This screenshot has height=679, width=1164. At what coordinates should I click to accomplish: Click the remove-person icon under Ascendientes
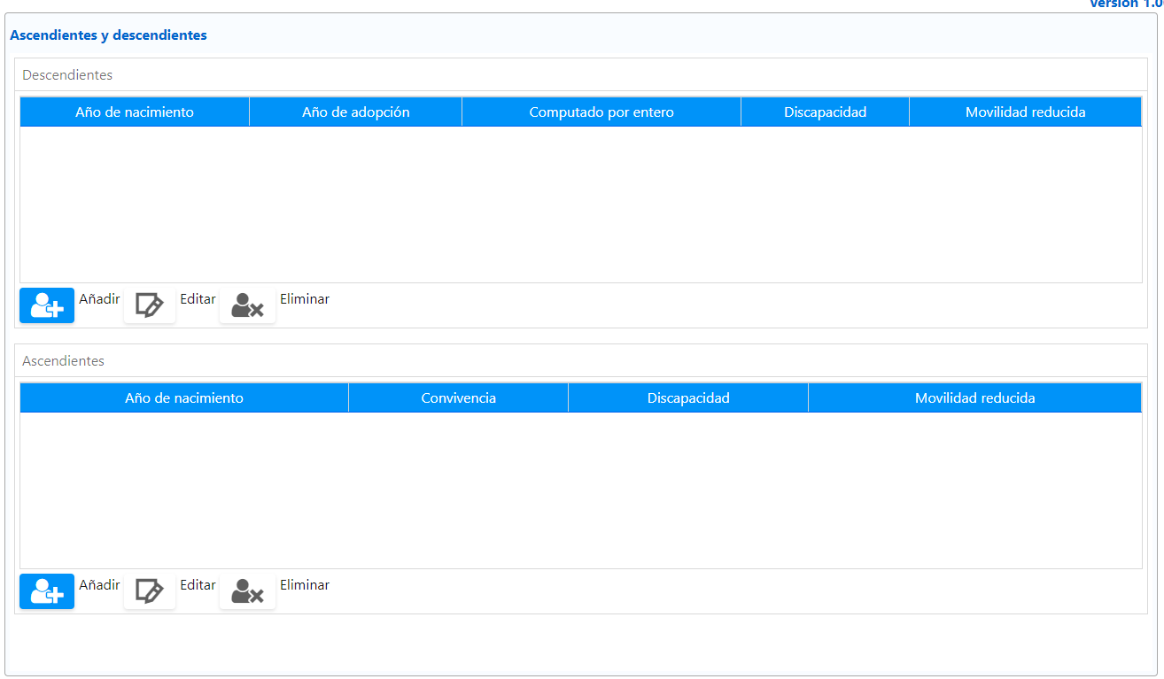247,591
